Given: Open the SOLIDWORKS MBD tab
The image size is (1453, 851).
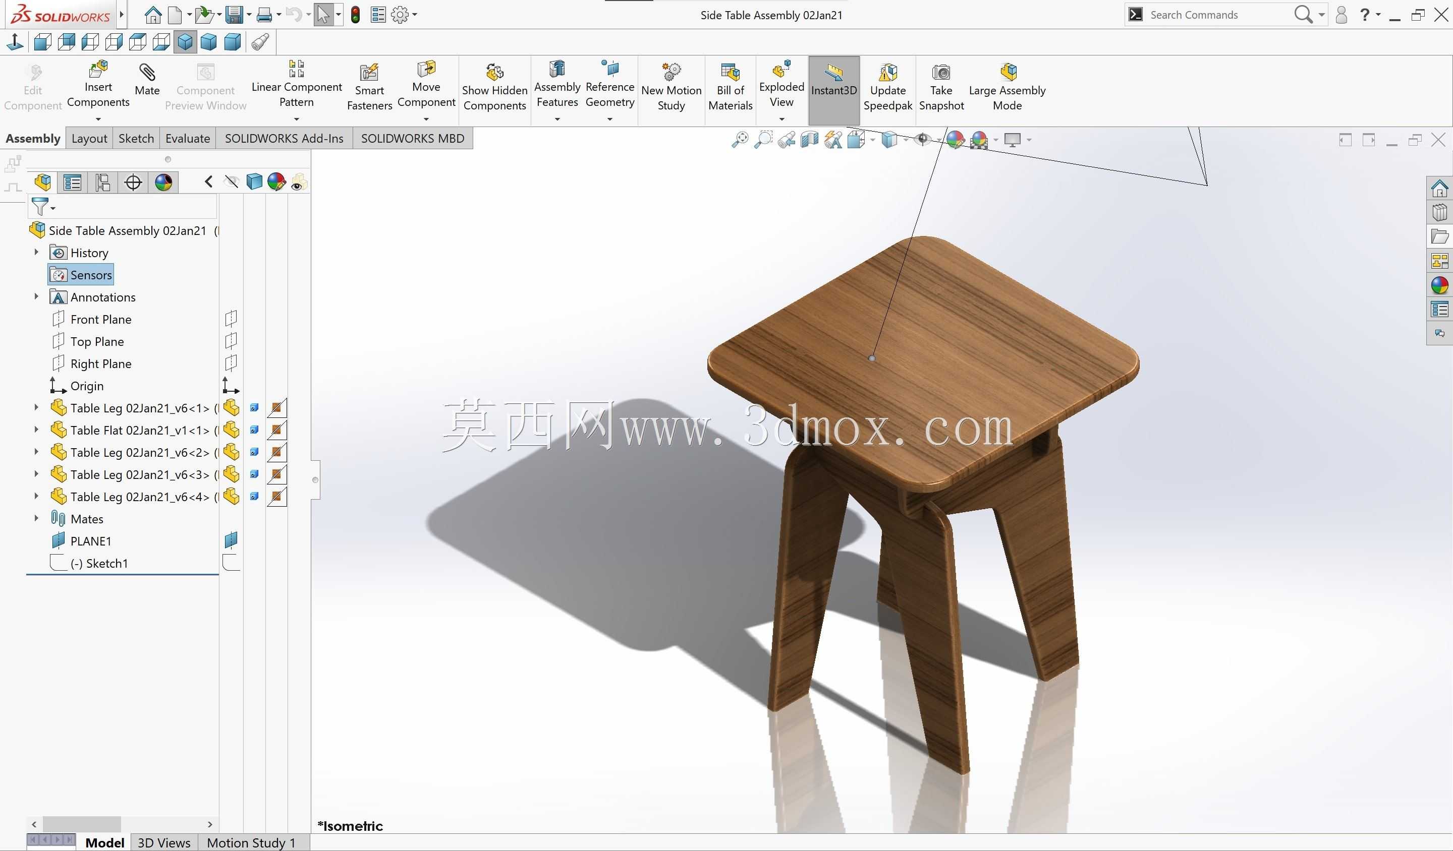Looking at the screenshot, I should point(412,138).
